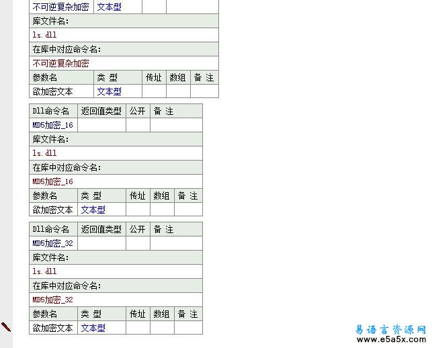Click 文本型 type of MD5加密_16 parameter

pyautogui.click(x=93, y=210)
